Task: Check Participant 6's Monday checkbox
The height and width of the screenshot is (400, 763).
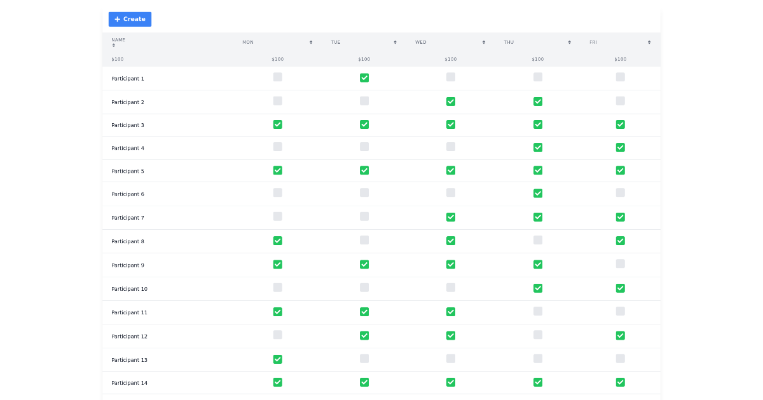Action: [x=277, y=193]
